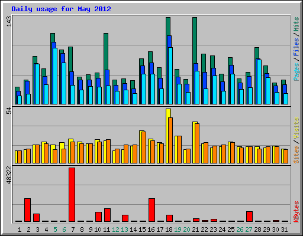Click the cyan Pages bar for day 5
The height and width of the screenshot is (236, 303).
pyautogui.click(x=55, y=76)
